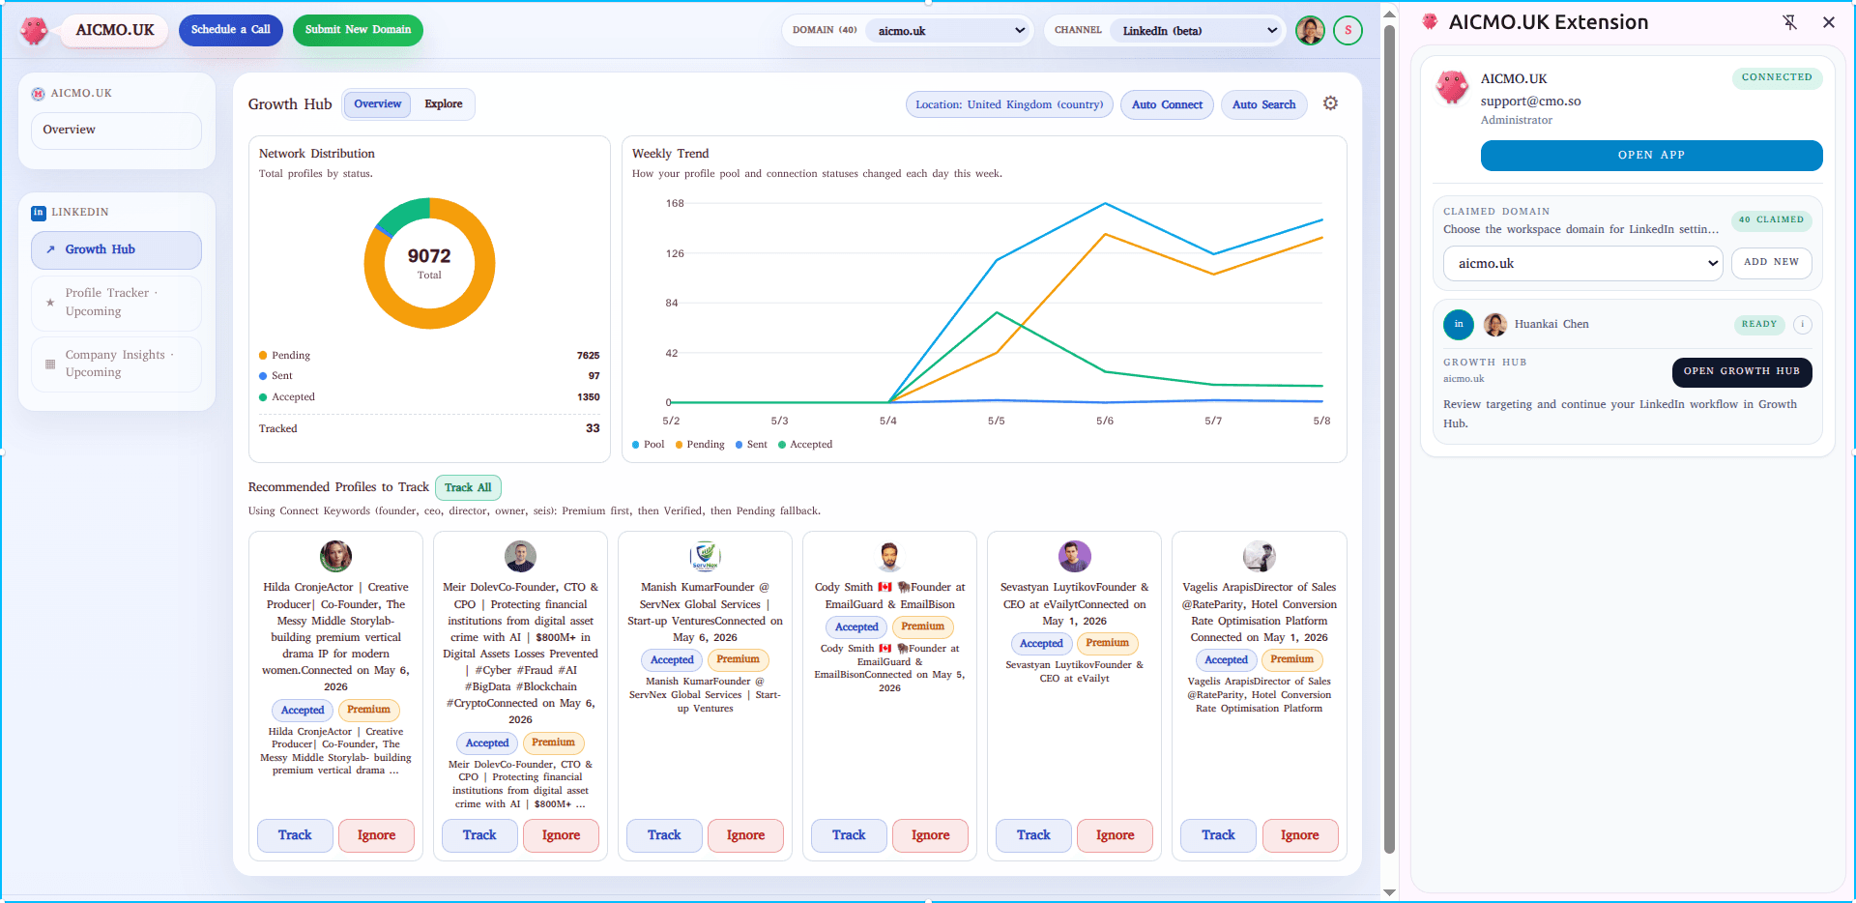Click the red S account badge
The height and width of the screenshot is (903, 1856).
(1348, 30)
